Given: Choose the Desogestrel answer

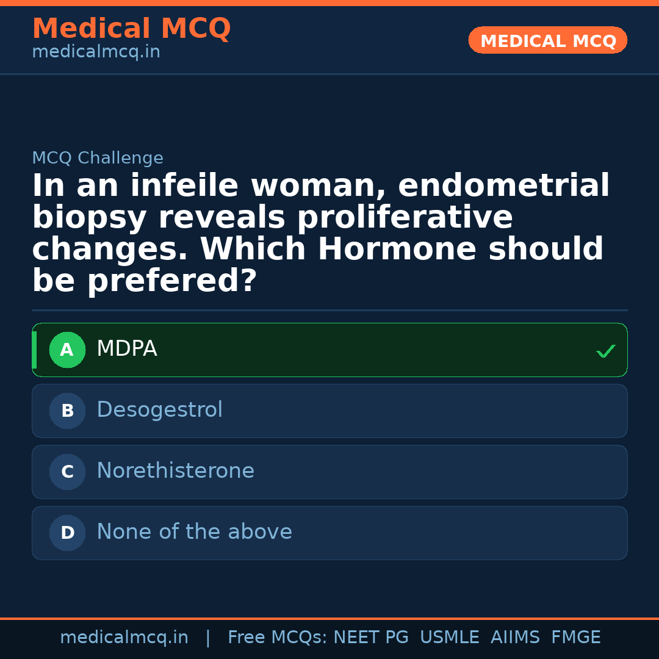Looking at the screenshot, I should (x=160, y=410).
